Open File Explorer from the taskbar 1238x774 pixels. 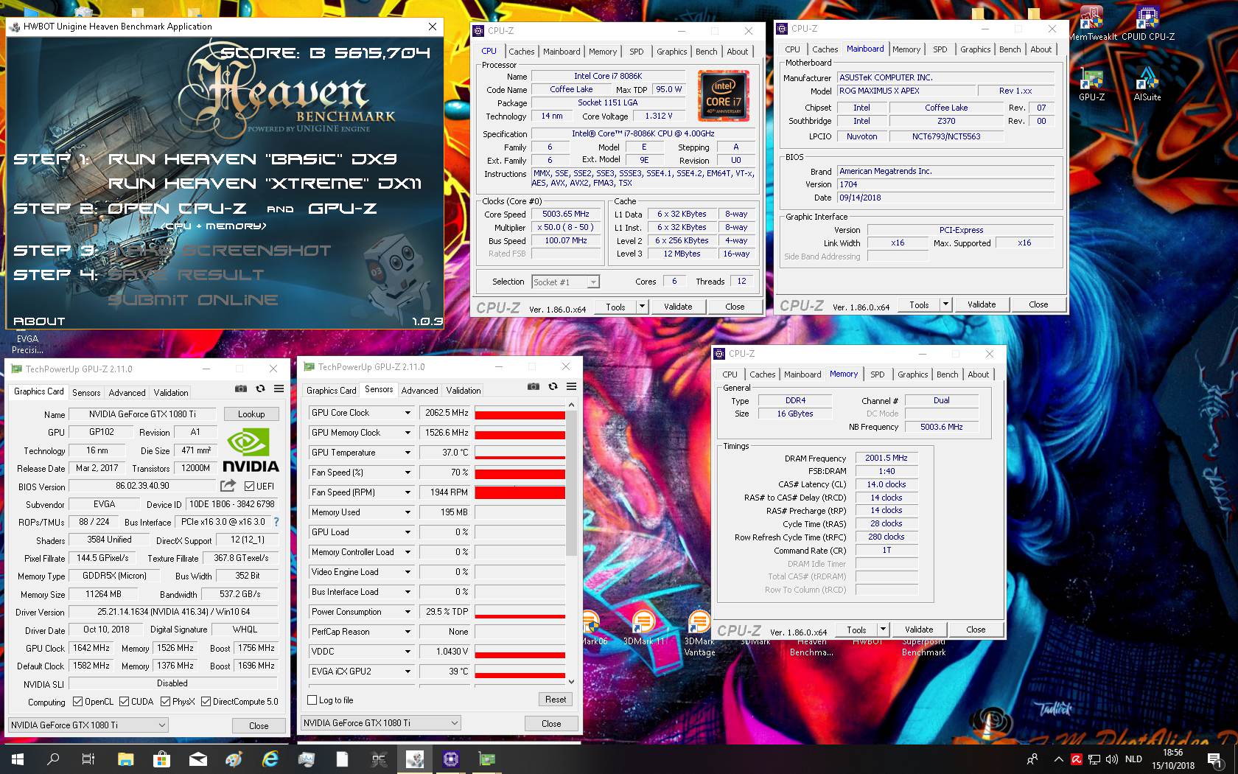coord(125,759)
